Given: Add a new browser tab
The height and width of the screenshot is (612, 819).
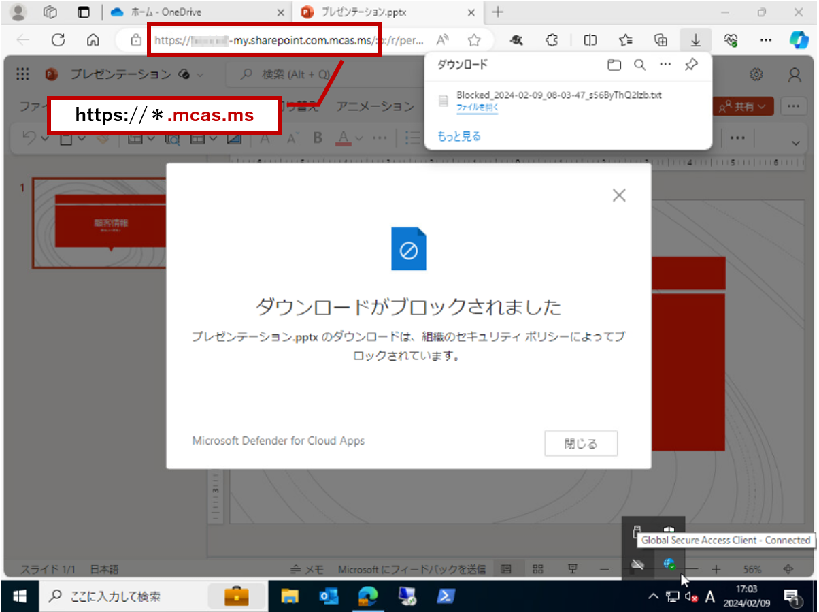Looking at the screenshot, I should point(497,12).
